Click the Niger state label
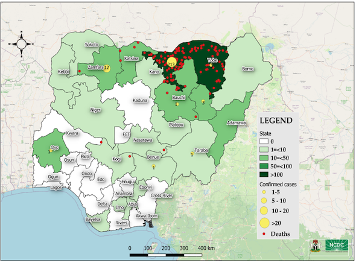 coord(95,110)
